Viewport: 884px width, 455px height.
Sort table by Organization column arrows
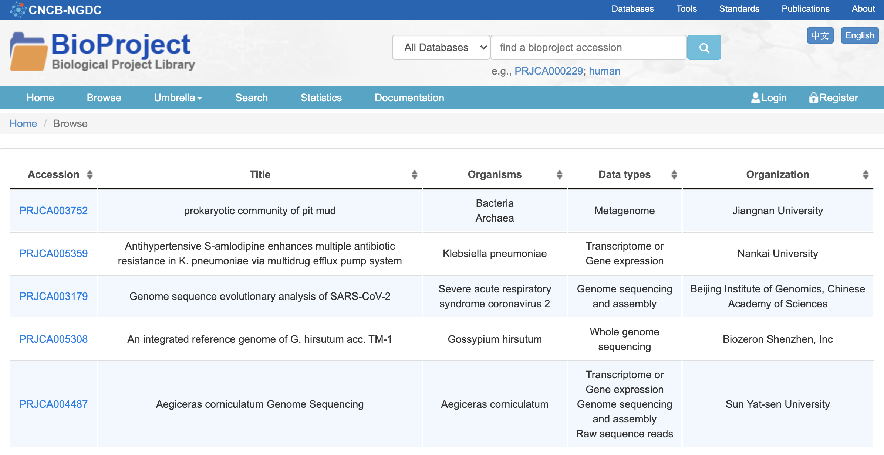(866, 175)
